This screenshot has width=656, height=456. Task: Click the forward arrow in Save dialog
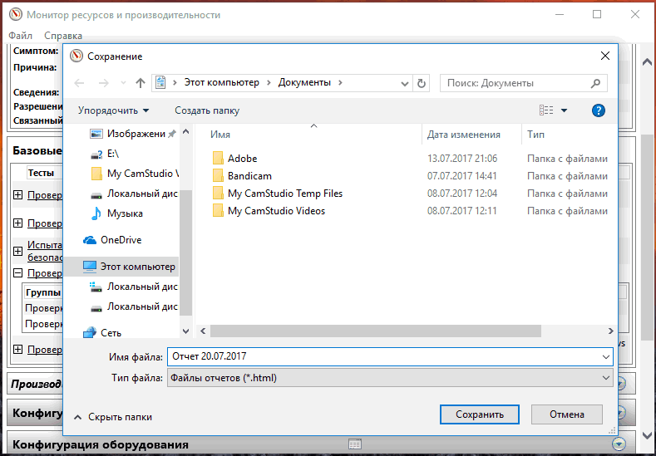[103, 83]
